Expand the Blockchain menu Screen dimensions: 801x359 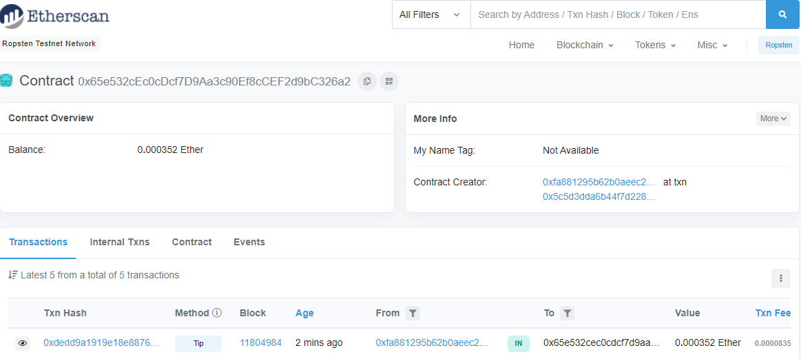[585, 45]
